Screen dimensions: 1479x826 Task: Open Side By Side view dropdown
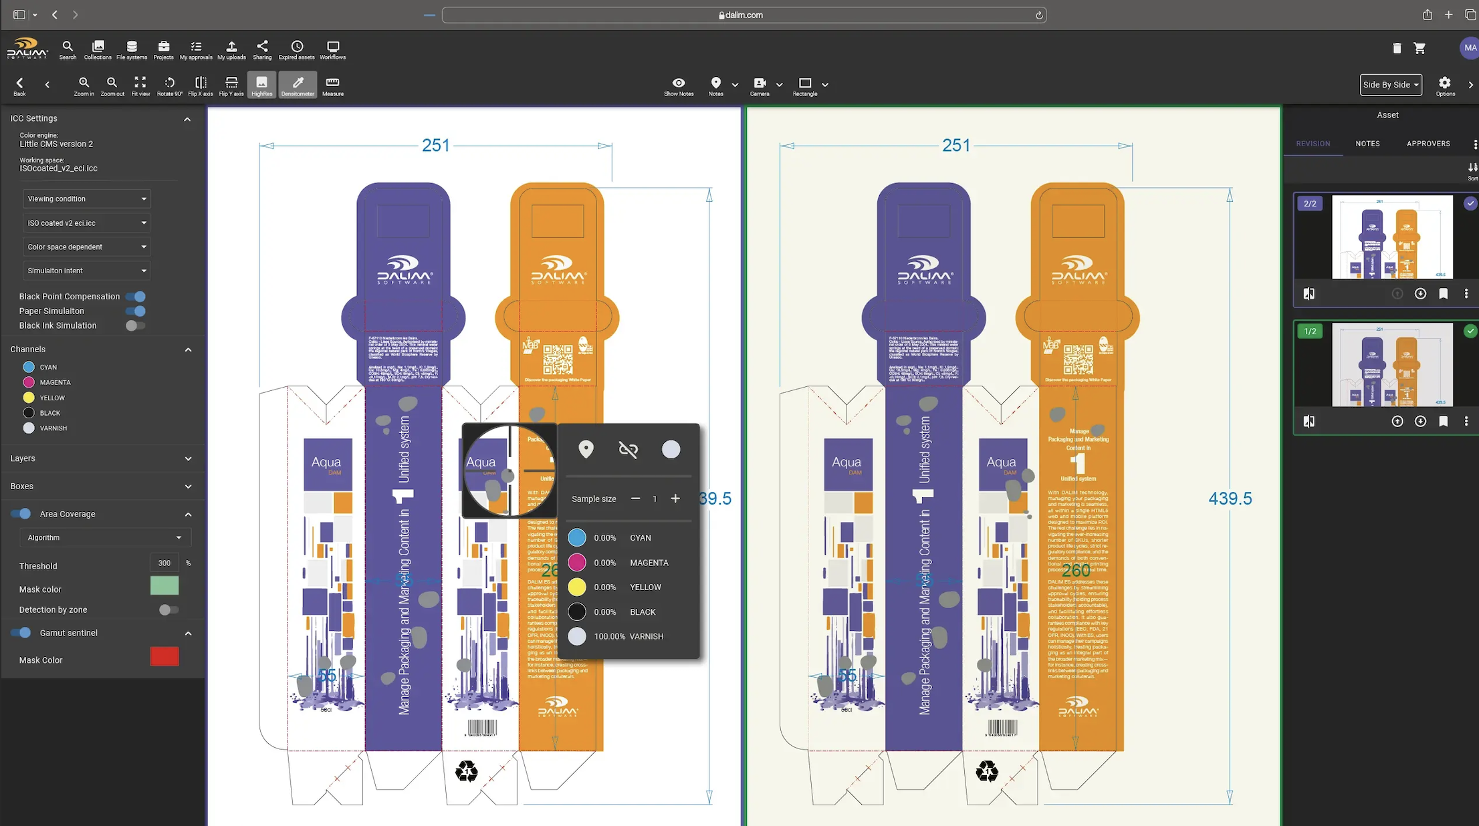(1390, 85)
